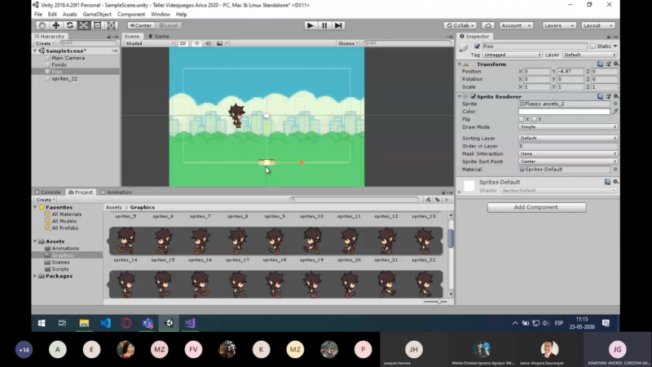Toggle the Static checkbox
The height and width of the screenshot is (367, 652).
pyautogui.click(x=593, y=46)
